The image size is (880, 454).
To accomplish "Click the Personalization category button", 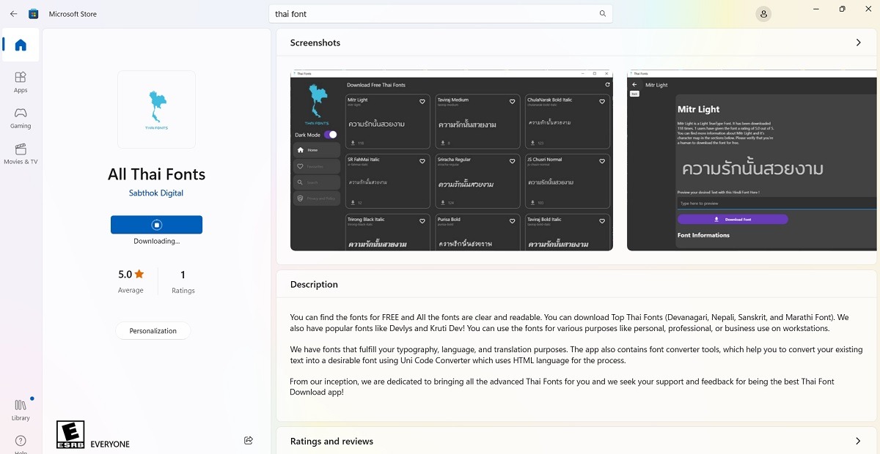I will [153, 330].
